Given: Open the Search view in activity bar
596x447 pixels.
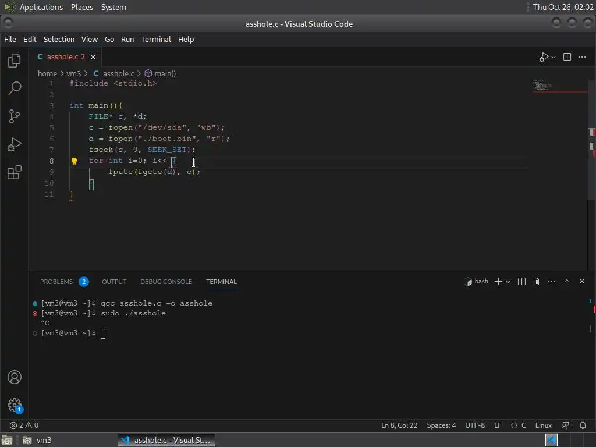Looking at the screenshot, I should pyautogui.click(x=15, y=88).
